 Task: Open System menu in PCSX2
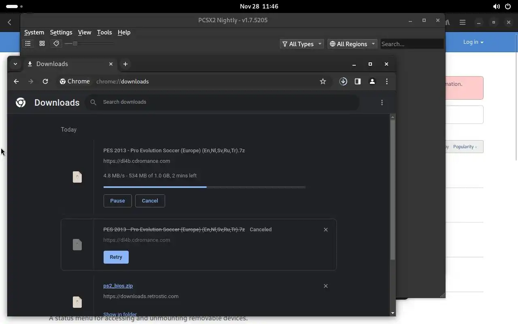(x=34, y=32)
